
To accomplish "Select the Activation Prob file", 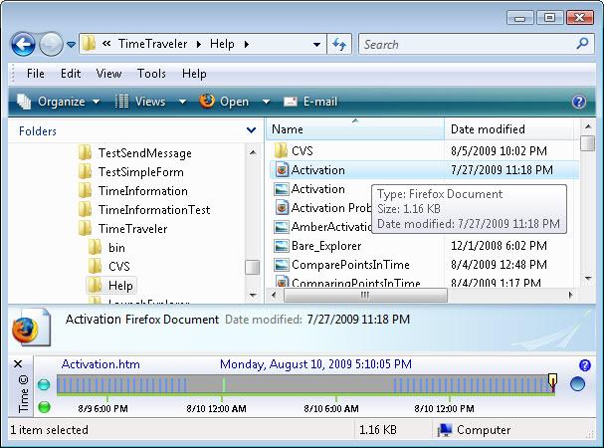I will pyautogui.click(x=331, y=208).
